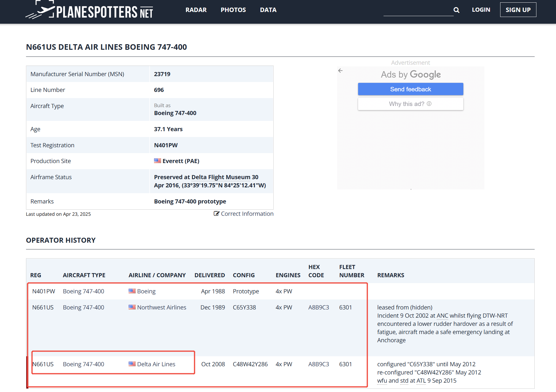556x392 pixels.
Task: Click the N401PW registration in operator history
Action: (x=44, y=291)
